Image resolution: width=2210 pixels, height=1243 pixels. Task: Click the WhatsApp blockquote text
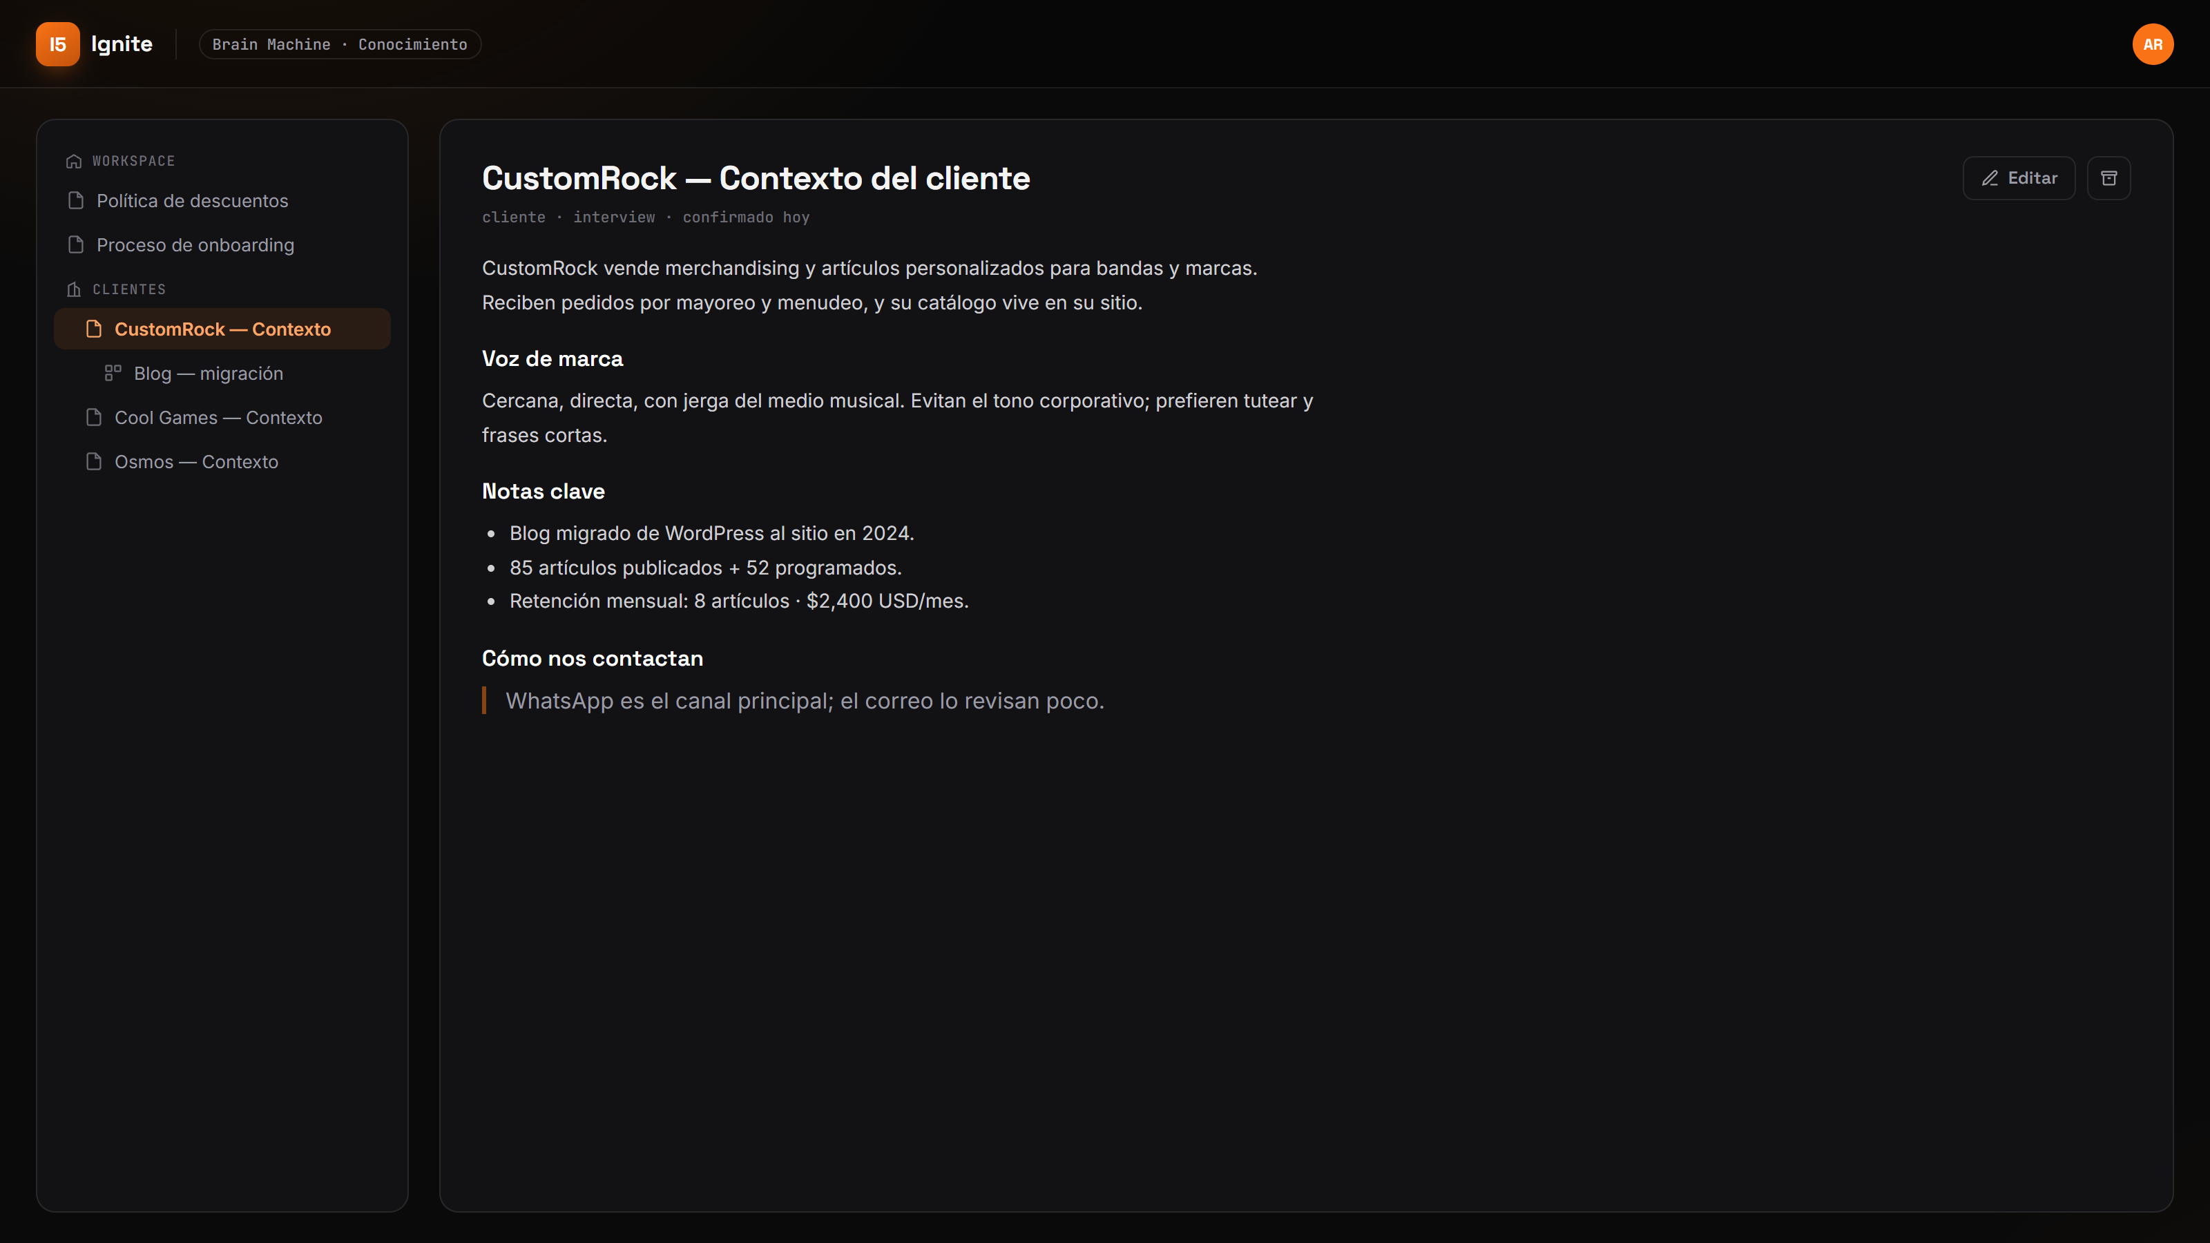[805, 701]
